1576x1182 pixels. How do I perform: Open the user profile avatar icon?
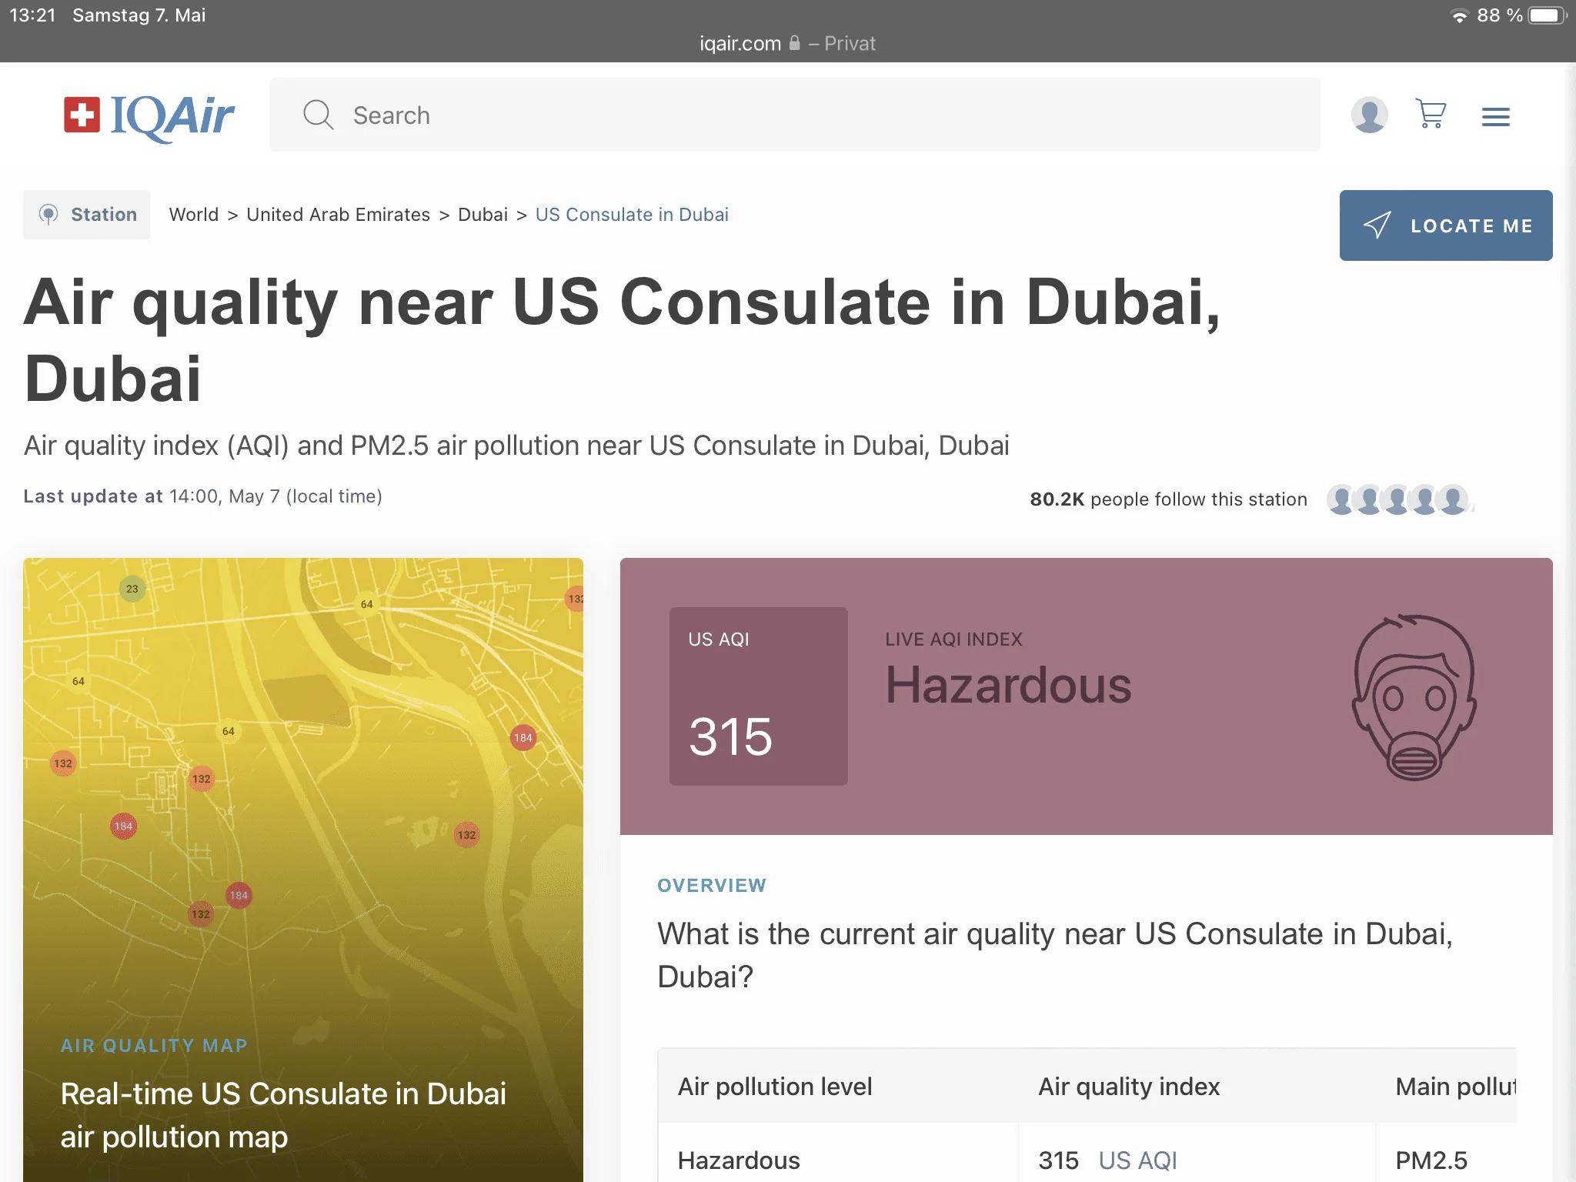click(1369, 115)
